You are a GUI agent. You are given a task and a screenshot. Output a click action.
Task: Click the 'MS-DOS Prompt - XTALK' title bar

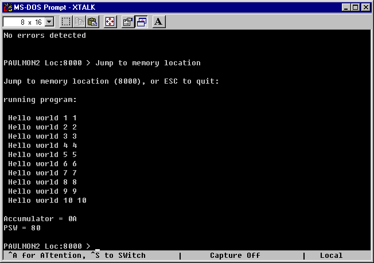coord(172,7)
